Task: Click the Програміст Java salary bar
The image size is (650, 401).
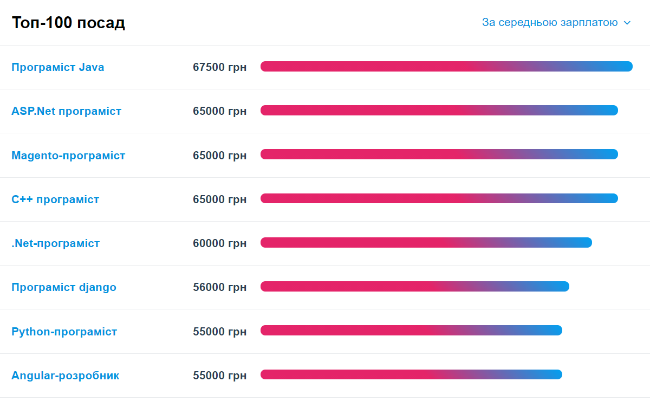Action: tap(446, 67)
